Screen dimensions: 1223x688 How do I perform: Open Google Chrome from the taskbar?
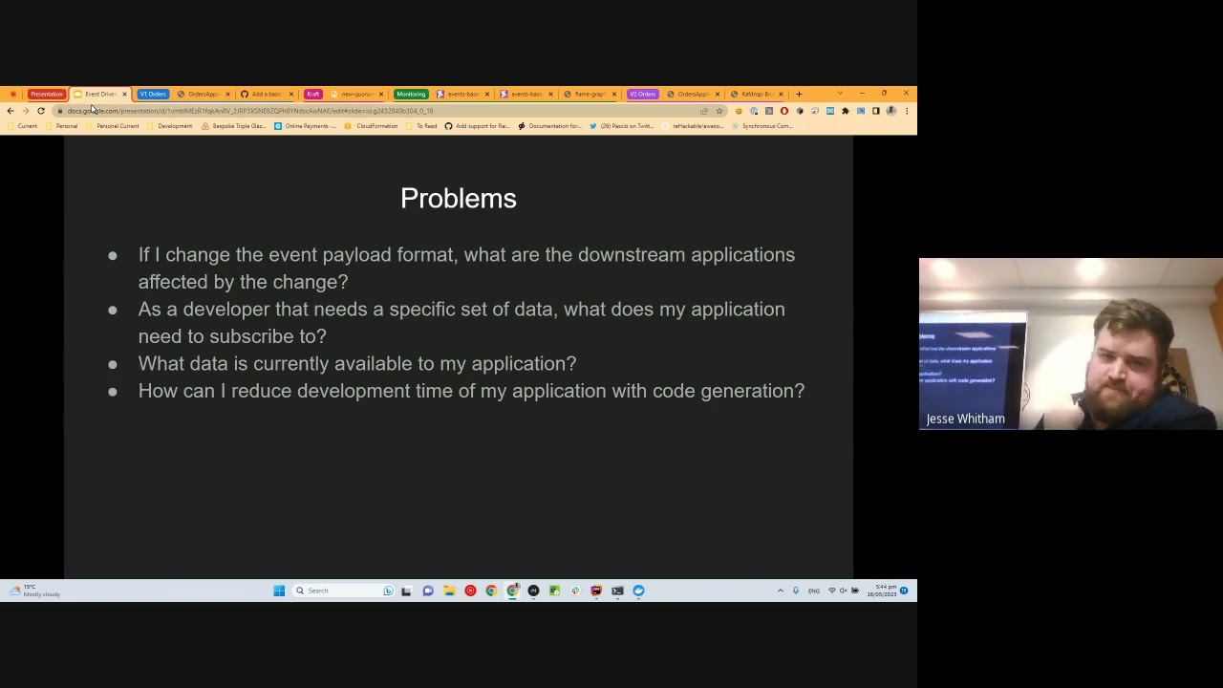coord(491,591)
